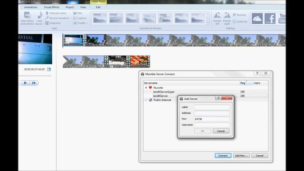304x171 pixels.
Task: Expand the AutoMovie themes gallery arrow
Action: click(x=208, y=22)
